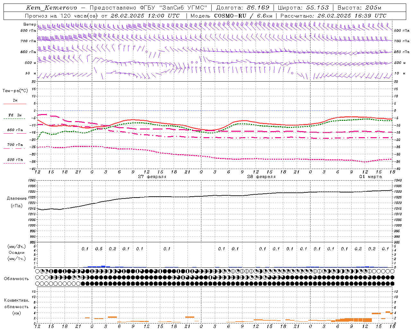Select the 28 февраля date label
Screen dimensions: 411x329
(x=261, y=177)
